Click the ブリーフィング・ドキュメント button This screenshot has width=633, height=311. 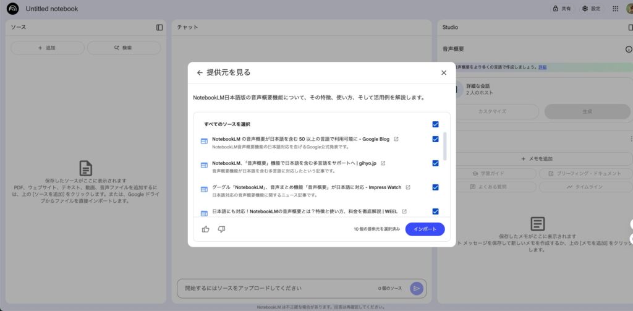585,174
